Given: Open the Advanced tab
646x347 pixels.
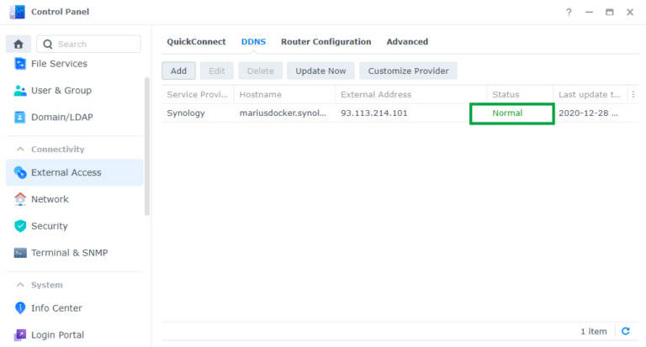Looking at the screenshot, I should pos(407,41).
